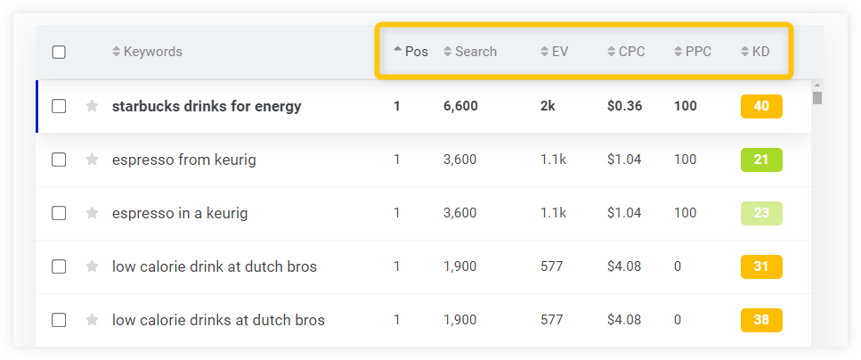Sort by Search volume column

coord(470,52)
